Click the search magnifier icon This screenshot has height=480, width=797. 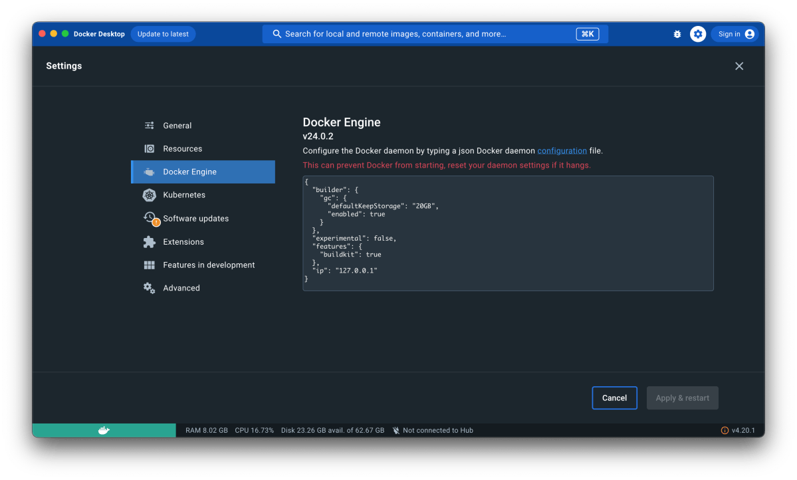tap(277, 34)
